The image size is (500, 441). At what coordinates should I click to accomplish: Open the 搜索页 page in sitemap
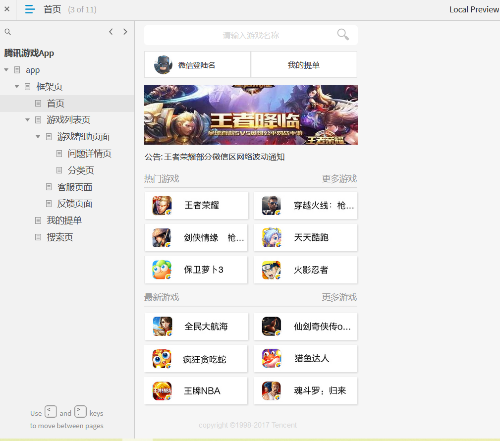[60, 237]
